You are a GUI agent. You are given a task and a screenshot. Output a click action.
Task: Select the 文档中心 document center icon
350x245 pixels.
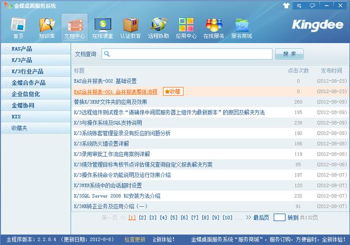75,28
